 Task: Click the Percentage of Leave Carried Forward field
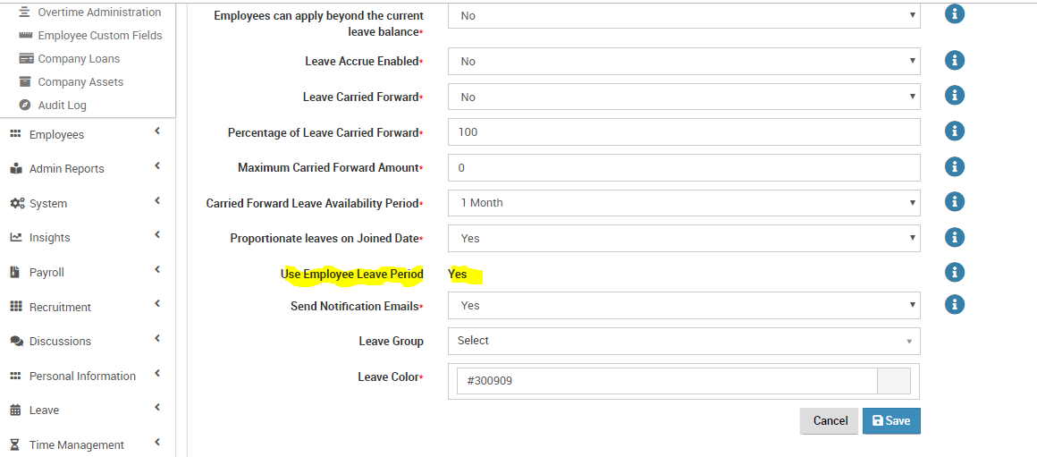(684, 131)
